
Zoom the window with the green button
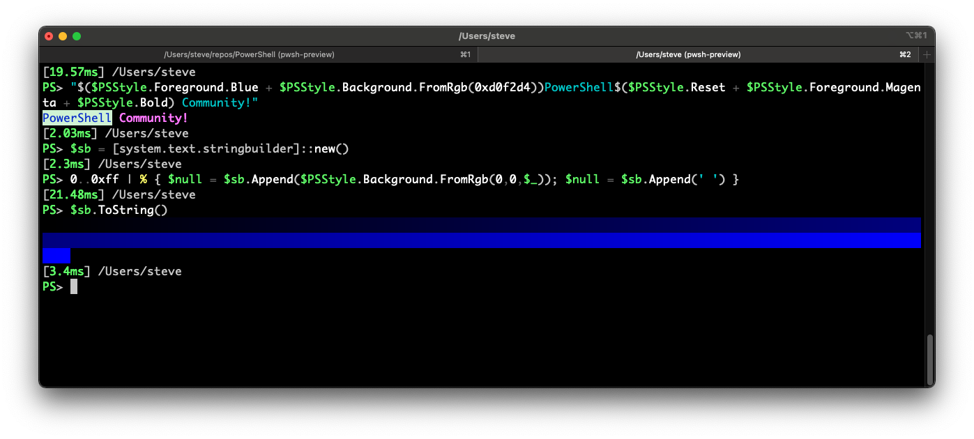(x=77, y=36)
